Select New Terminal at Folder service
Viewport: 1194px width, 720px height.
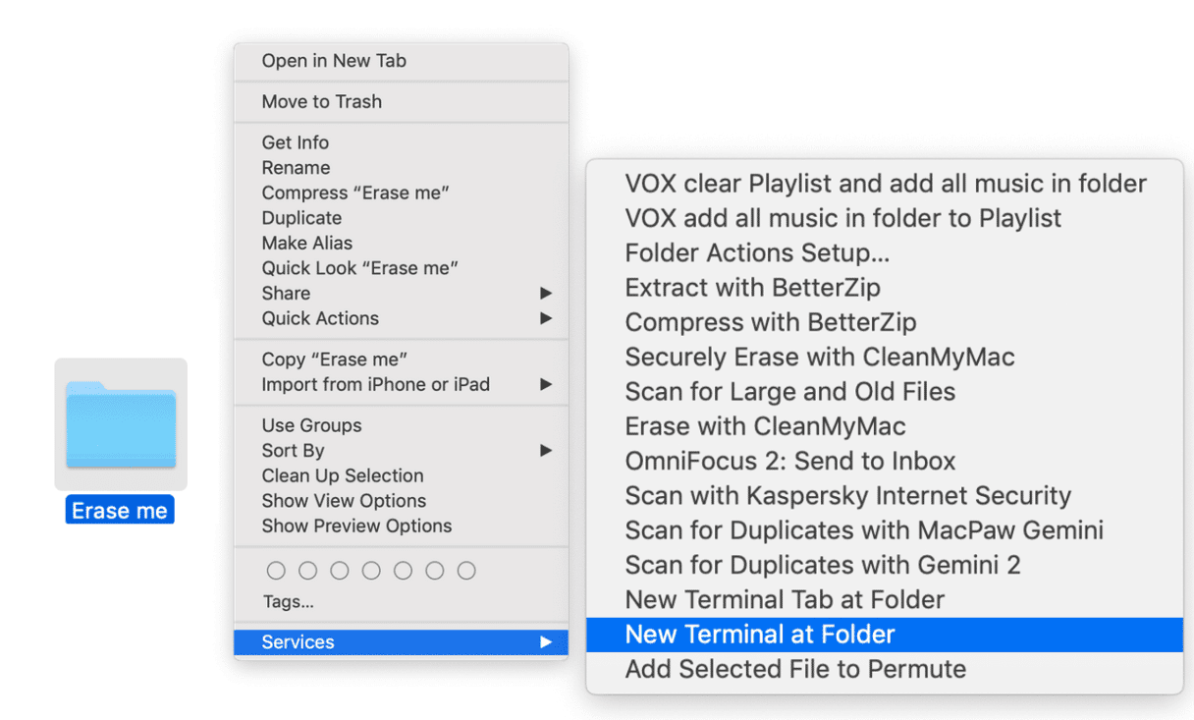pos(760,635)
